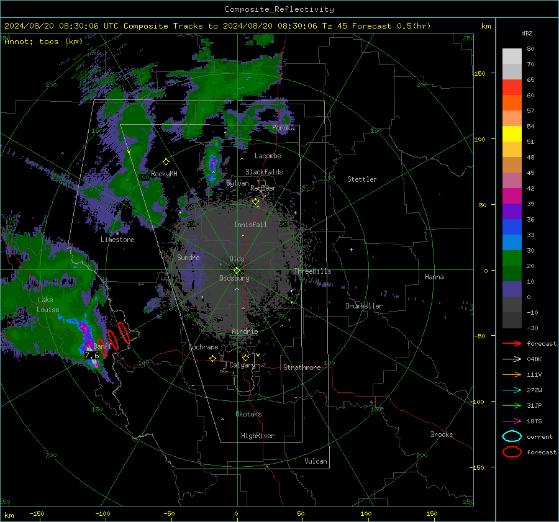Select the ThreeHills label

click(312, 271)
